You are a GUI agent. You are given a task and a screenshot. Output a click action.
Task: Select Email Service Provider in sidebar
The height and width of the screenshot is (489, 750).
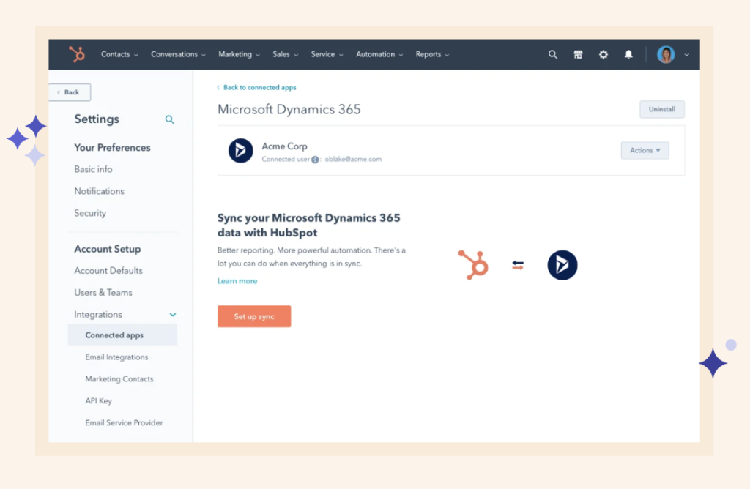(x=124, y=423)
